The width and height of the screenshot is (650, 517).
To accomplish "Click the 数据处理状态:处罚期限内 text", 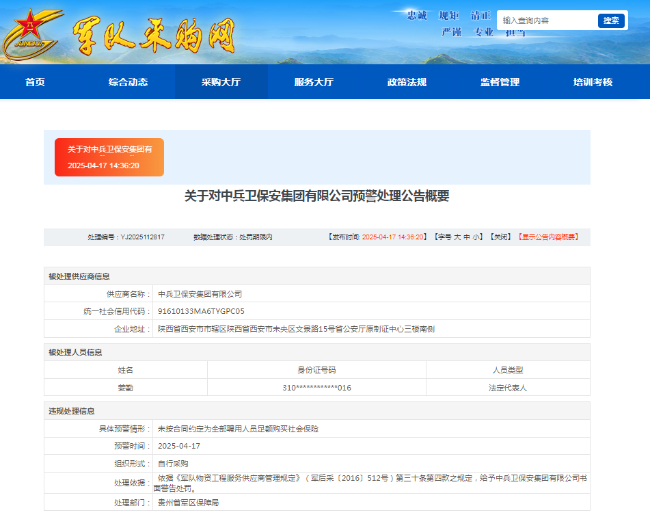I will tap(233, 237).
